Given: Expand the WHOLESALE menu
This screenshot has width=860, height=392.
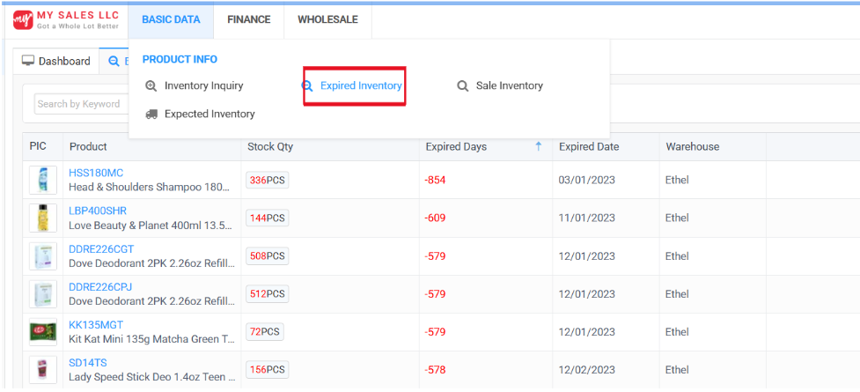Looking at the screenshot, I should (x=327, y=19).
